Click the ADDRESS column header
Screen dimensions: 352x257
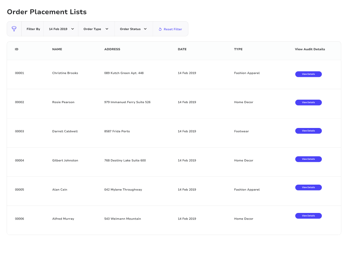pyautogui.click(x=112, y=49)
